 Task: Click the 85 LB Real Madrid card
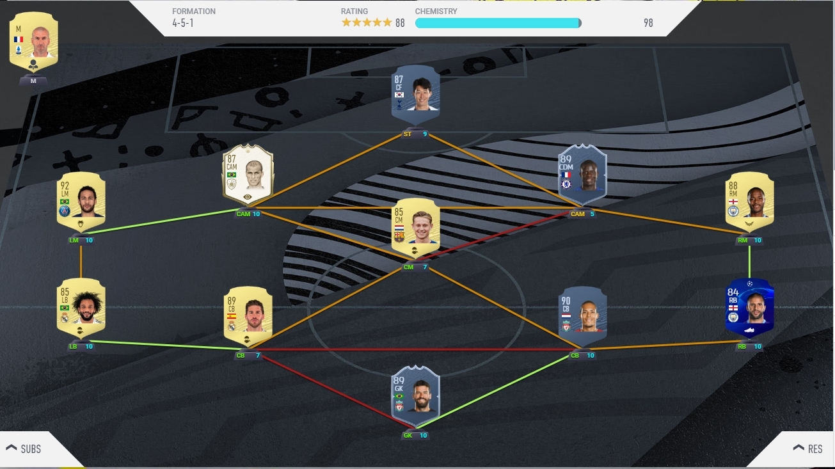click(x=81, y=308)
